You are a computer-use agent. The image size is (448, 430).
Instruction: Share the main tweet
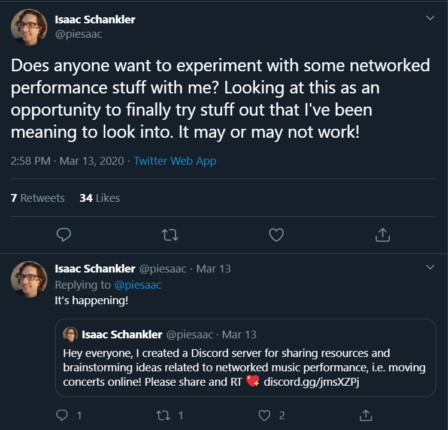382,235
